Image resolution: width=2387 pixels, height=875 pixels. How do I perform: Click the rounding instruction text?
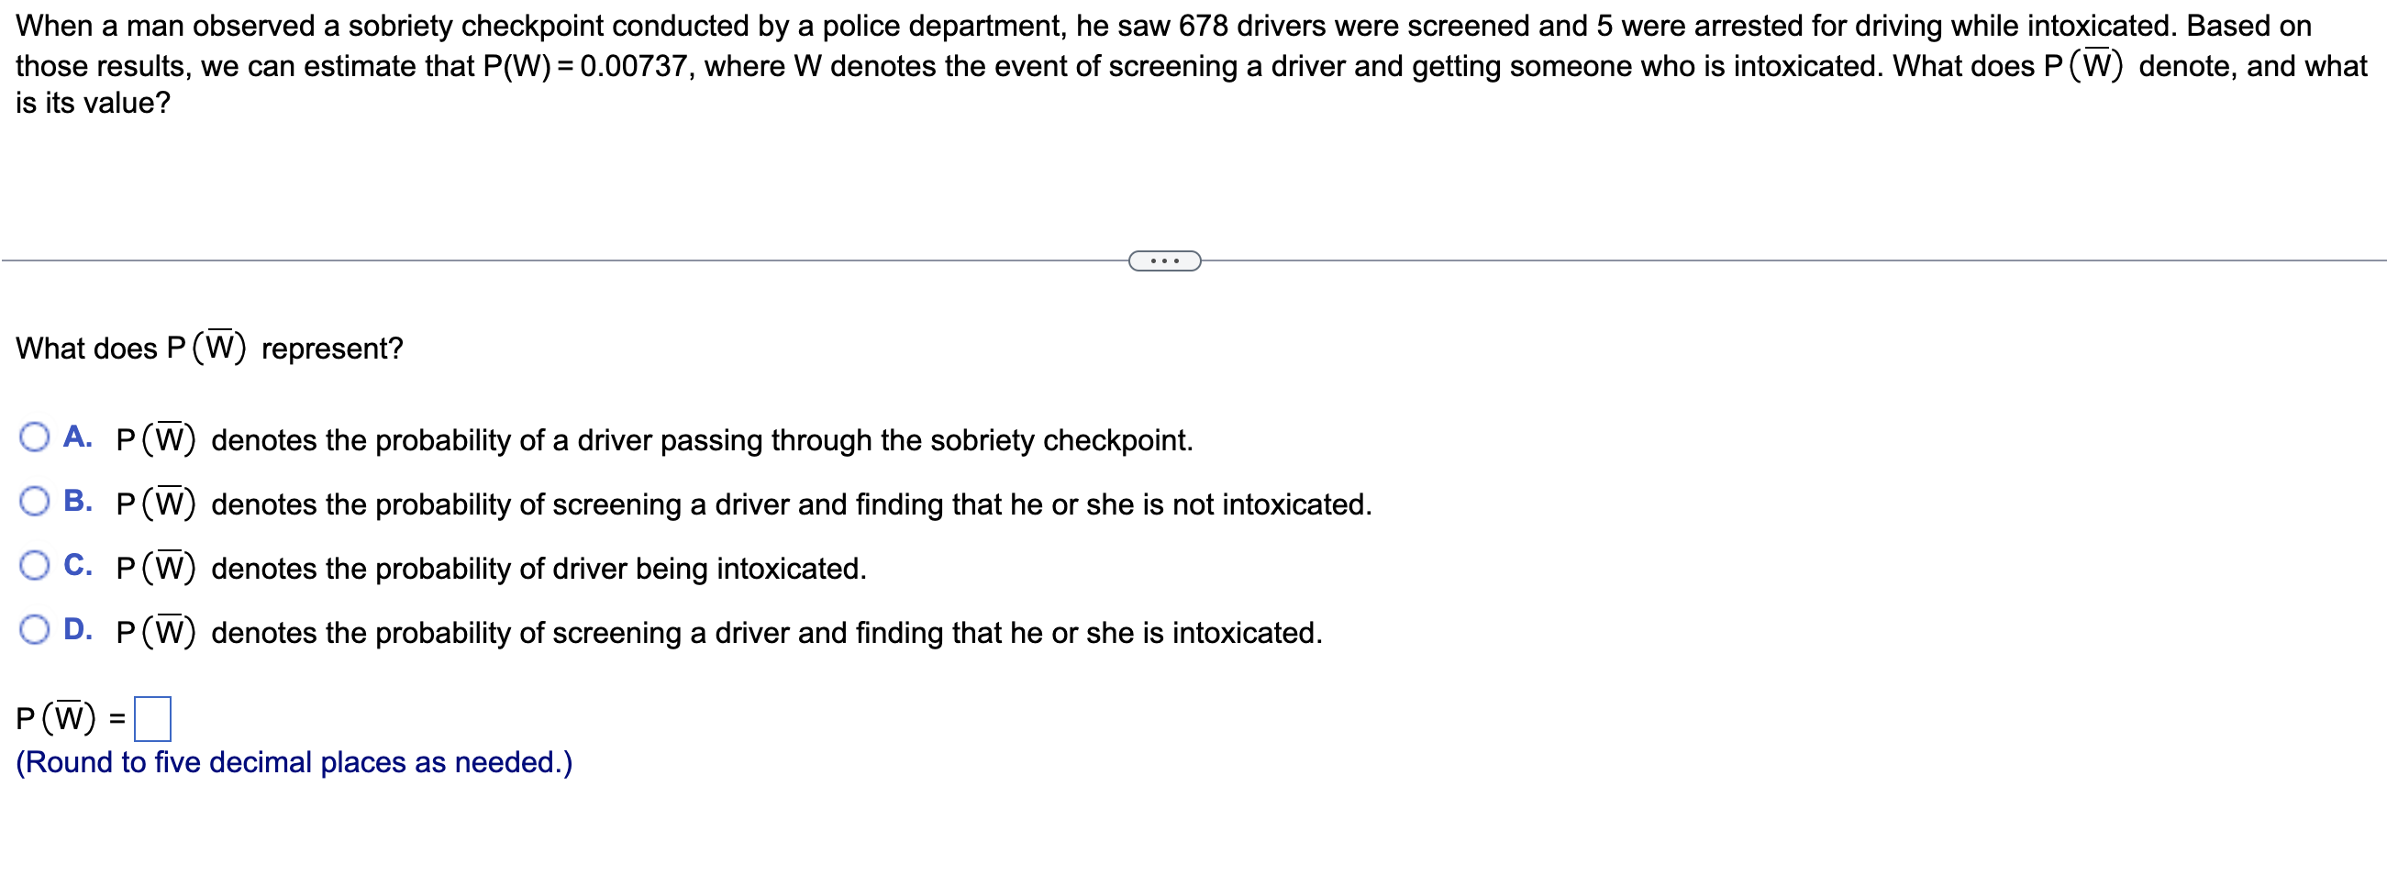(x=294, y=761)
